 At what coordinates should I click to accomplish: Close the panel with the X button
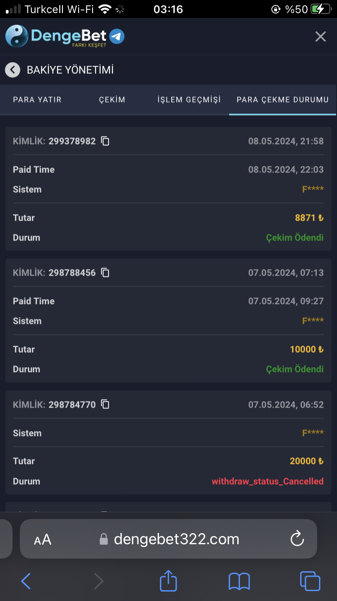[320, 36]
